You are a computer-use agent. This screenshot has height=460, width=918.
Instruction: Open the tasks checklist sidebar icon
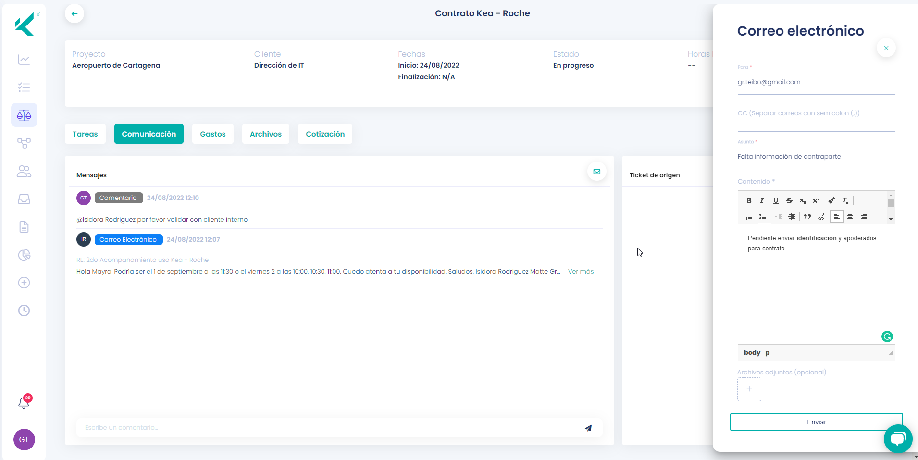pos(24,87)
